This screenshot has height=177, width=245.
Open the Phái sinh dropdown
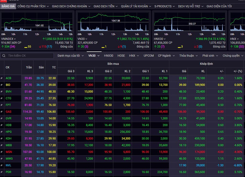click(210, 55)
